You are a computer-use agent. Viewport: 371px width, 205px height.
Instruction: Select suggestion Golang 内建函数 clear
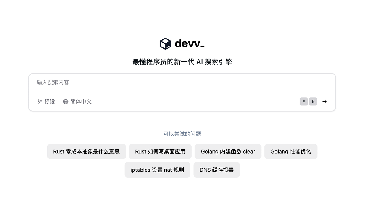228,151
